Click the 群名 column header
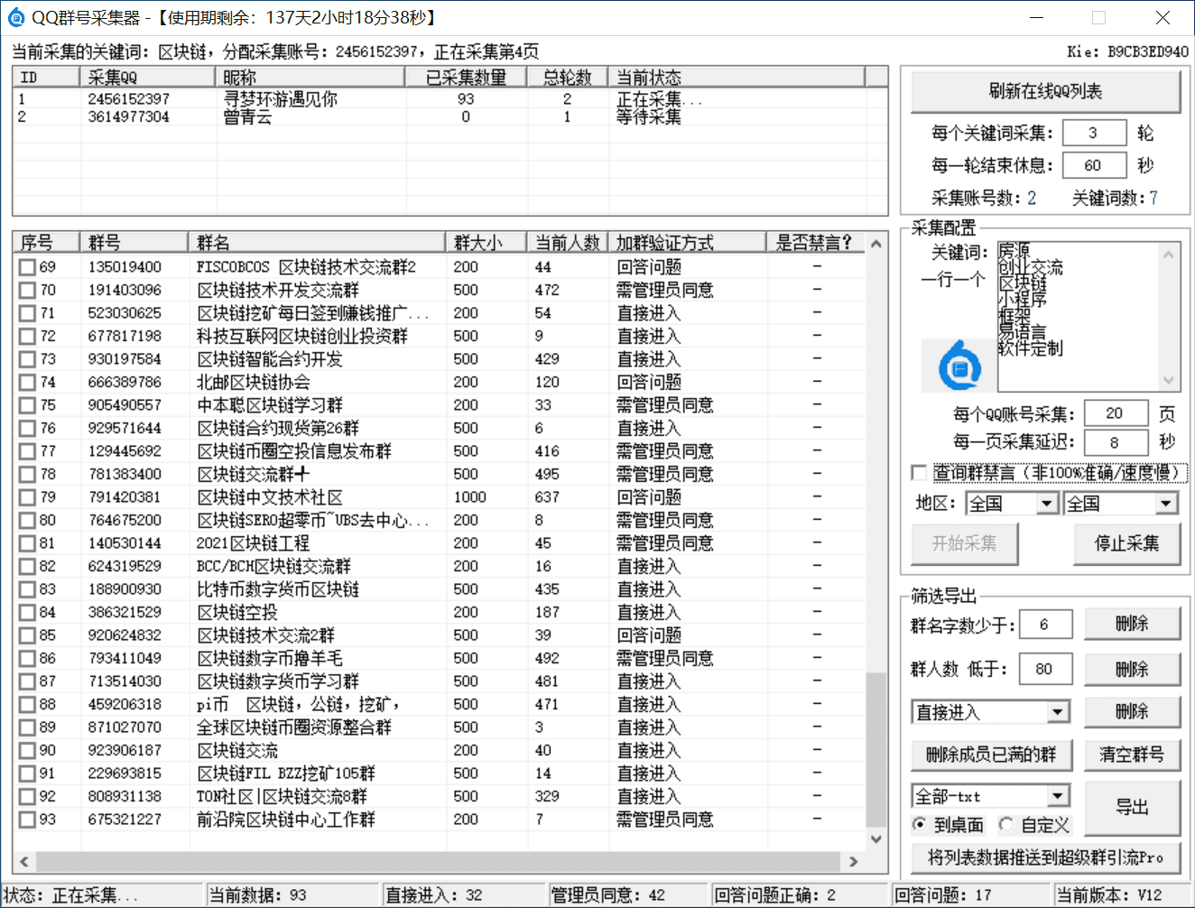Viewport: 1195px width, 908px height. click(318, 242)
